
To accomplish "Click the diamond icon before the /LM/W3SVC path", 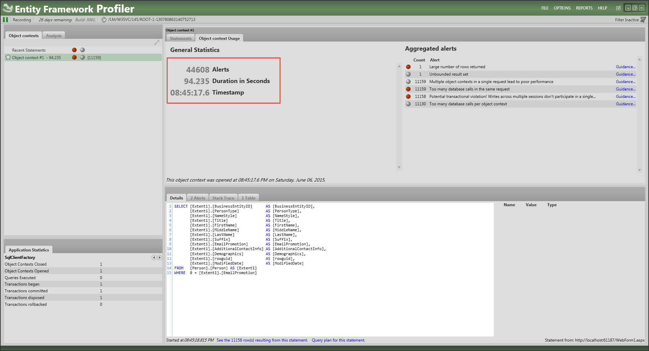I will pos(104,20).
